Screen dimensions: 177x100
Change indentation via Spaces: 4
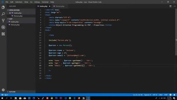147,95
